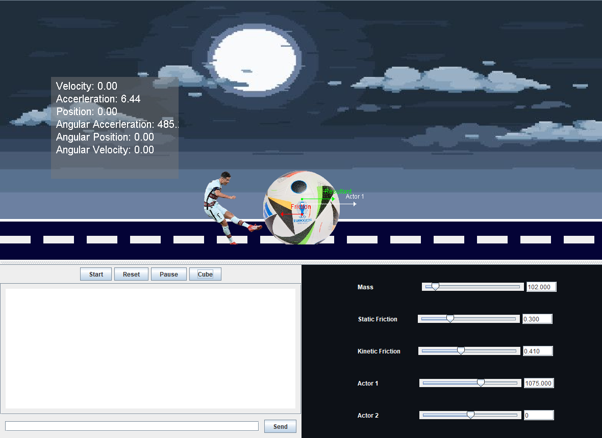Image resolution: width=602 pixels, height=438 pixels.
Task: Click the Actor 2 slider label
Action: tap(368, 416)
